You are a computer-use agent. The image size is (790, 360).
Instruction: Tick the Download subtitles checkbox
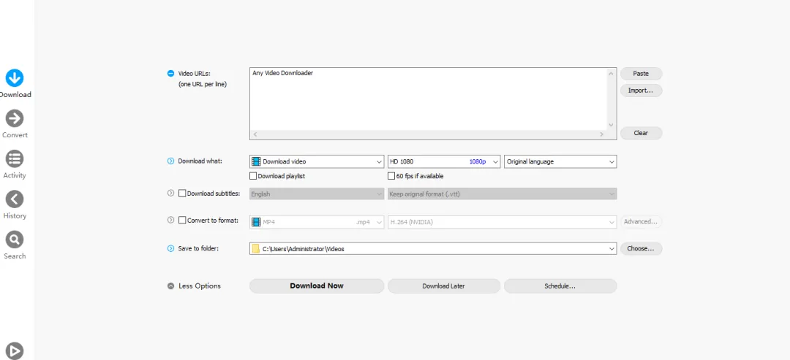[x=182, y=194]
